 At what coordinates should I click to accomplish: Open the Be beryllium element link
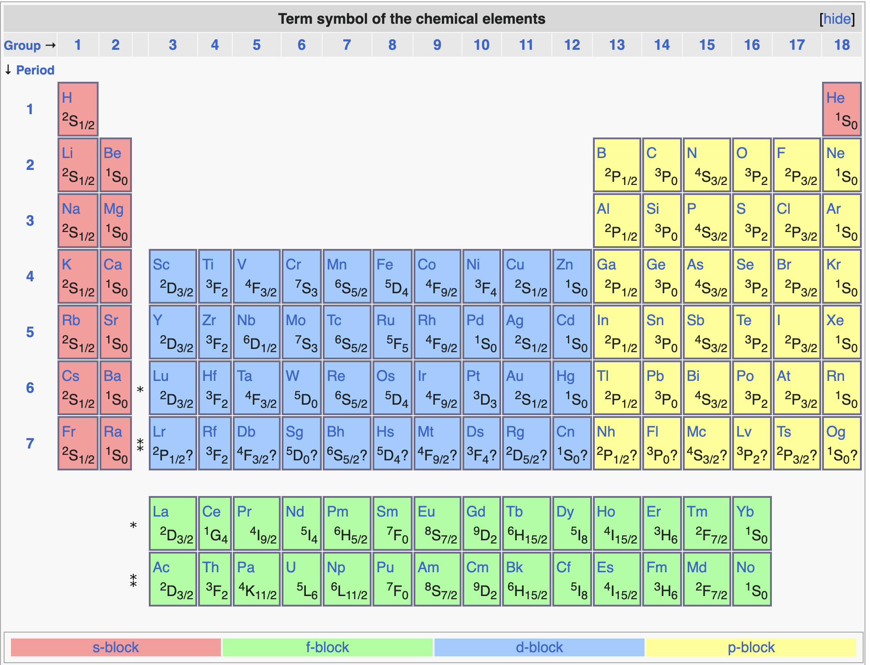click(112, 153)
